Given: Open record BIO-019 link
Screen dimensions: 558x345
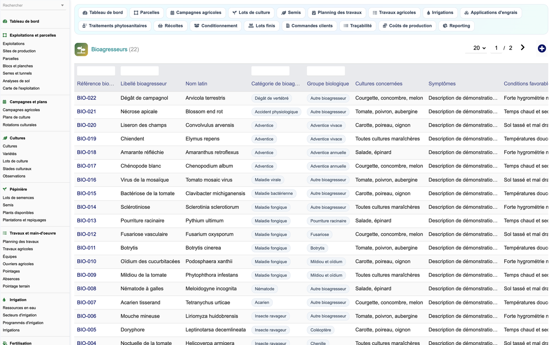Looking at the screenshot, I should click(86, 139).
